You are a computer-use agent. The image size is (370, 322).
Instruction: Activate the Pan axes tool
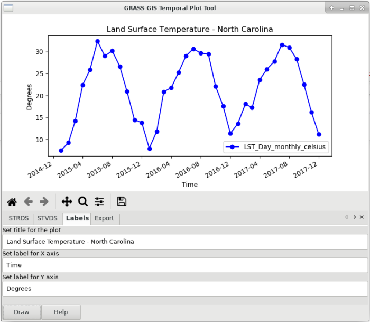click(67, 201)
